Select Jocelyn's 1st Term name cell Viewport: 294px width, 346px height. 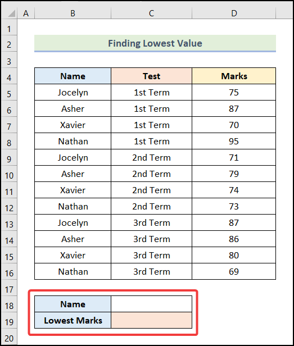[x=73, y=93]
